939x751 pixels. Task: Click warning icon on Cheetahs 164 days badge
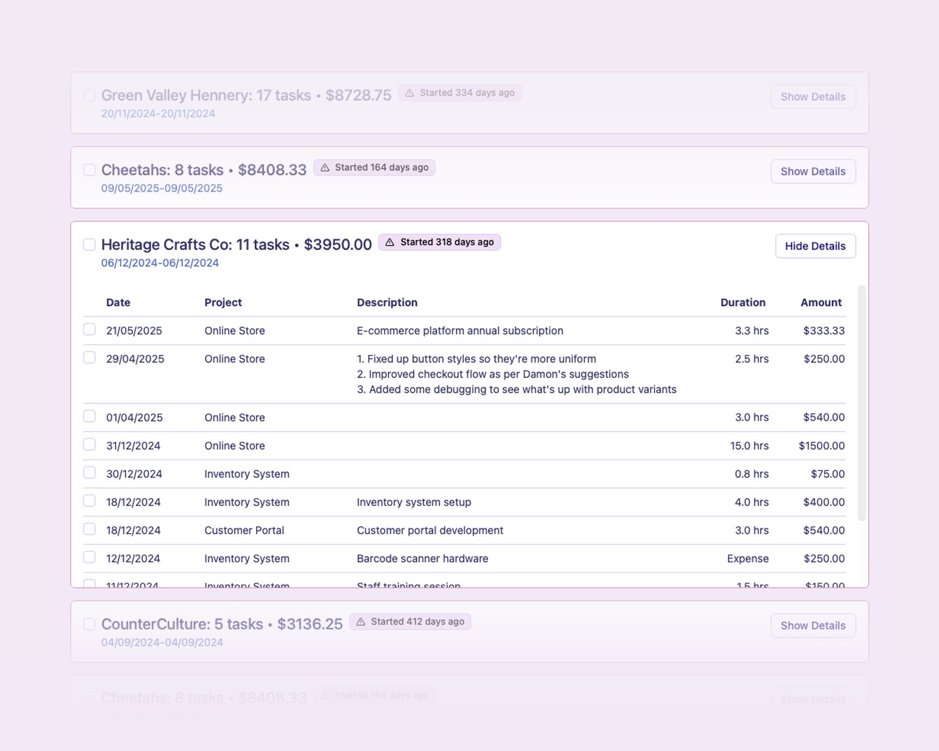point(324,168)
